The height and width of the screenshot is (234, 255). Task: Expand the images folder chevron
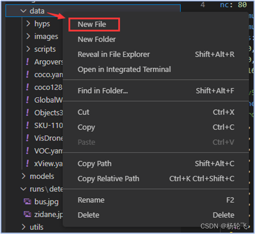28,36
